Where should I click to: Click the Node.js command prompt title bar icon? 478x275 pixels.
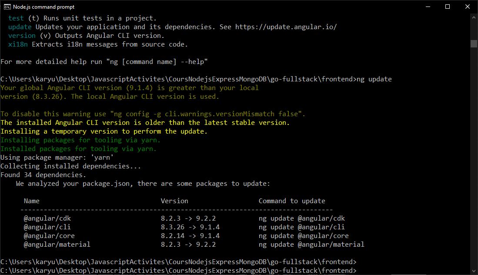pos(7,7)
